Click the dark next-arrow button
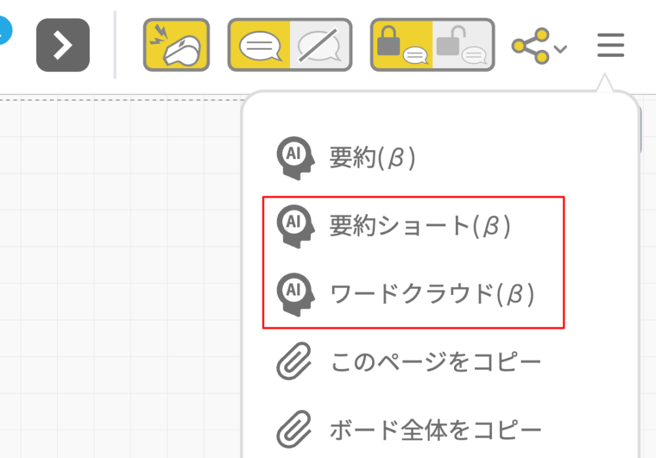This screenshot has height=458, width=656. click(x=63, y=45)
